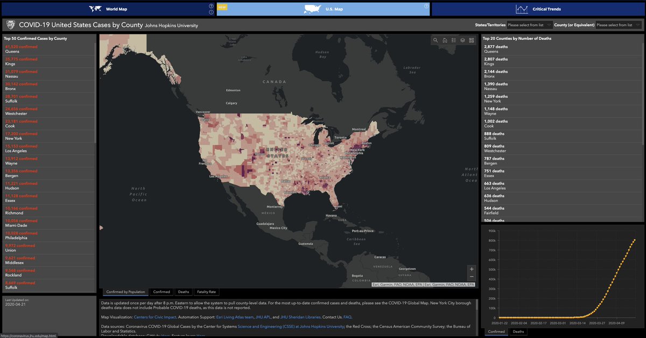Select Los Angeles in confirmed cases list
646x338 pixels.
(x=48, y=149)
